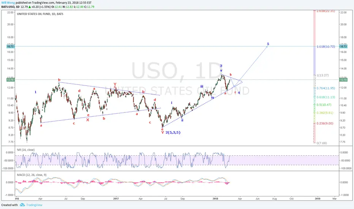Click the green up-arrow change indicator
The height and width of the screenshot is (209, 354).
tap(29, 7)
